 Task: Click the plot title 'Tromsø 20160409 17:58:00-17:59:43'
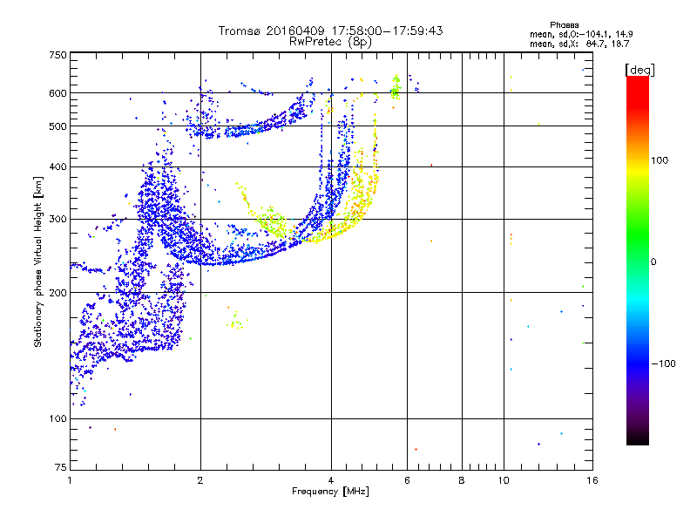point(330,31)
